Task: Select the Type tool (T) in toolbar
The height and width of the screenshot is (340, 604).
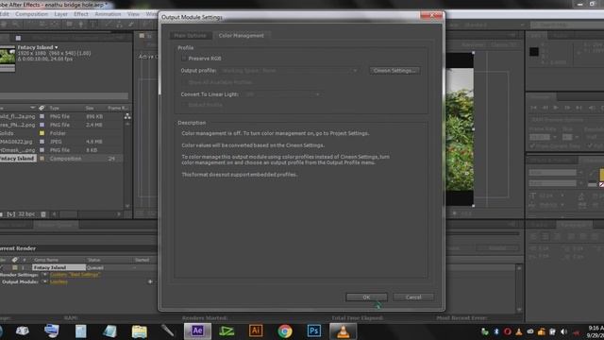Action: (x=93, y=25)
